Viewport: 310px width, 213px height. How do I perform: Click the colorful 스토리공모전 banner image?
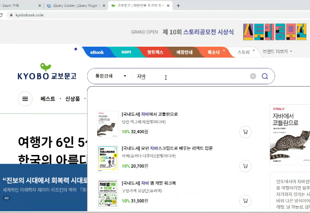tap(275, 32)
